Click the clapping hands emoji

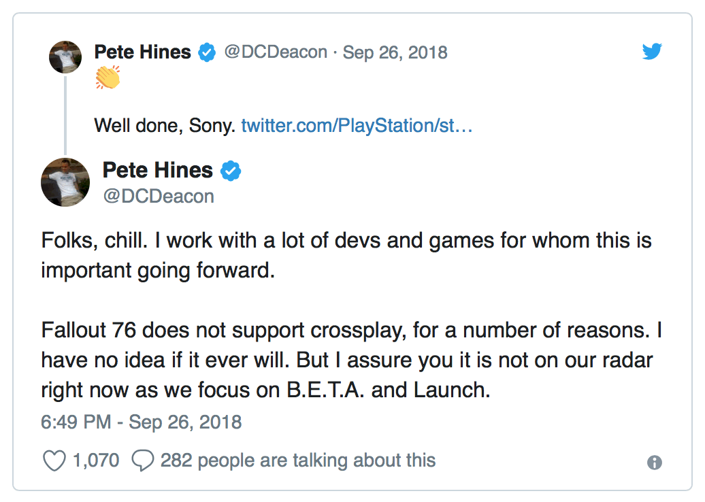(x=108, y=78)
